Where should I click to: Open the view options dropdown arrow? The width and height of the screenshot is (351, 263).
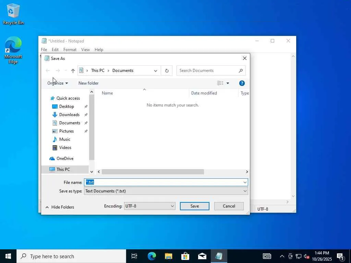228,83
